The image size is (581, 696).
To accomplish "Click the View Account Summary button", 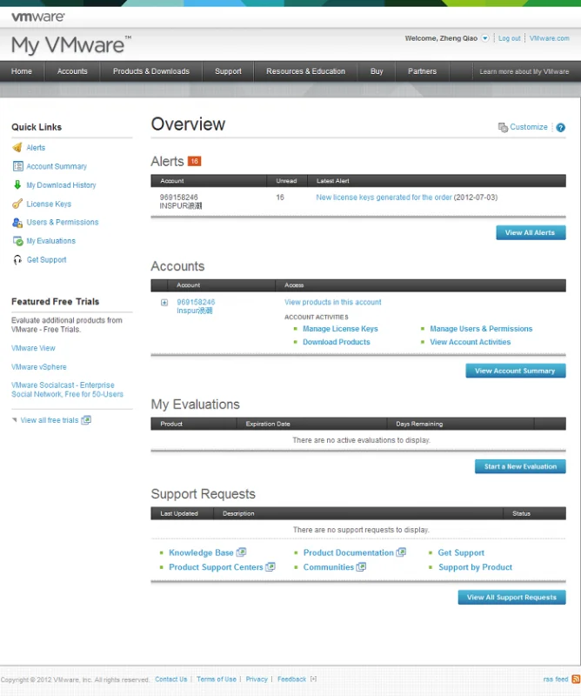I will point(516,371).
